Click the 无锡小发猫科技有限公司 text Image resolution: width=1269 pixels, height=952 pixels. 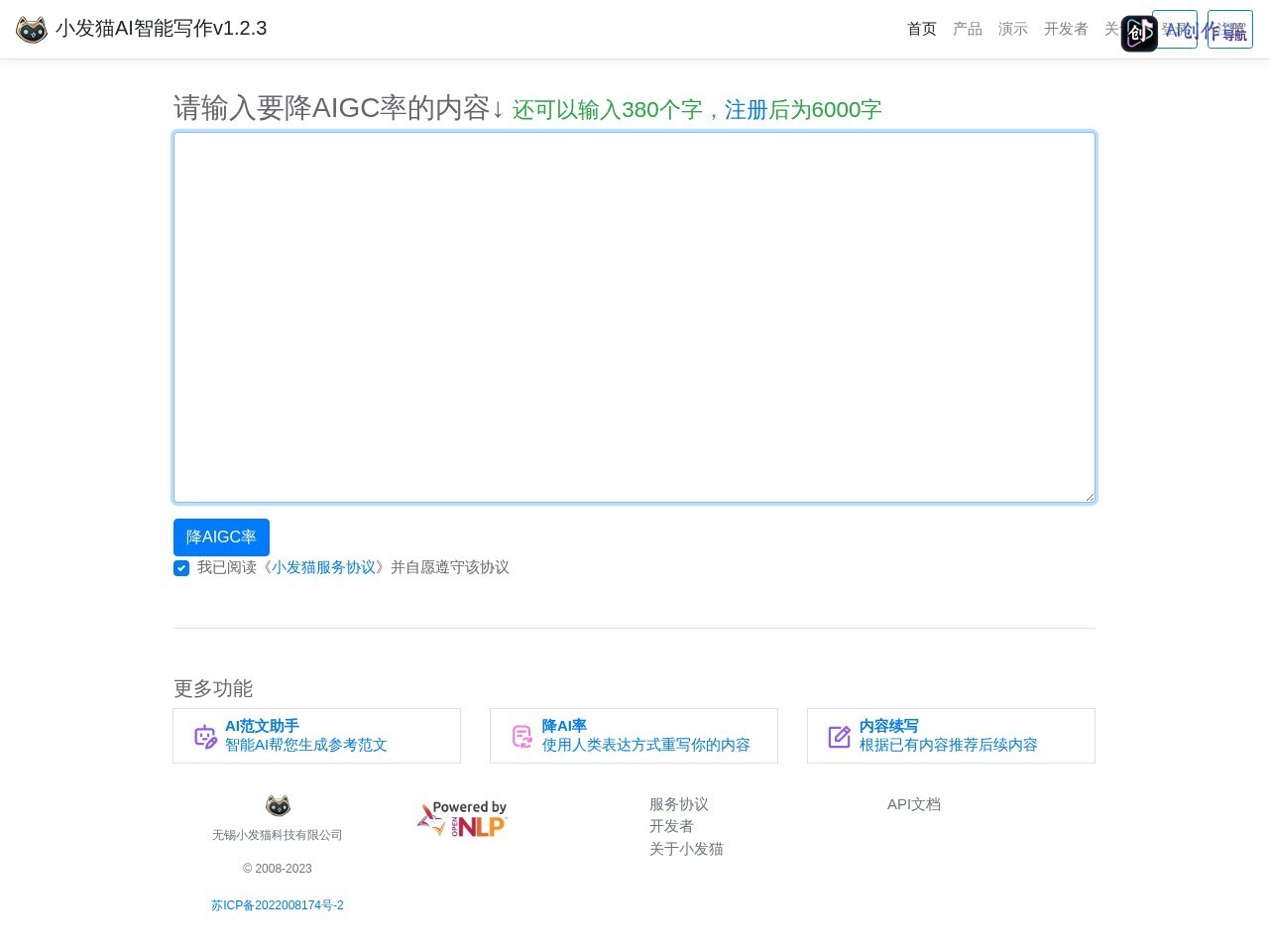(278, 835)
